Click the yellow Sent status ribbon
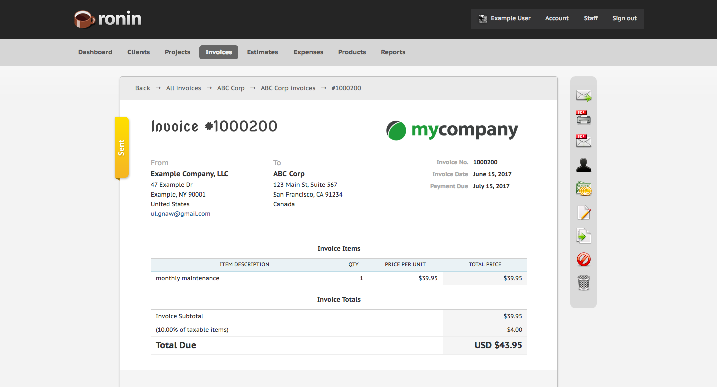This screenshot has width=717, height=387. point(122,148)
